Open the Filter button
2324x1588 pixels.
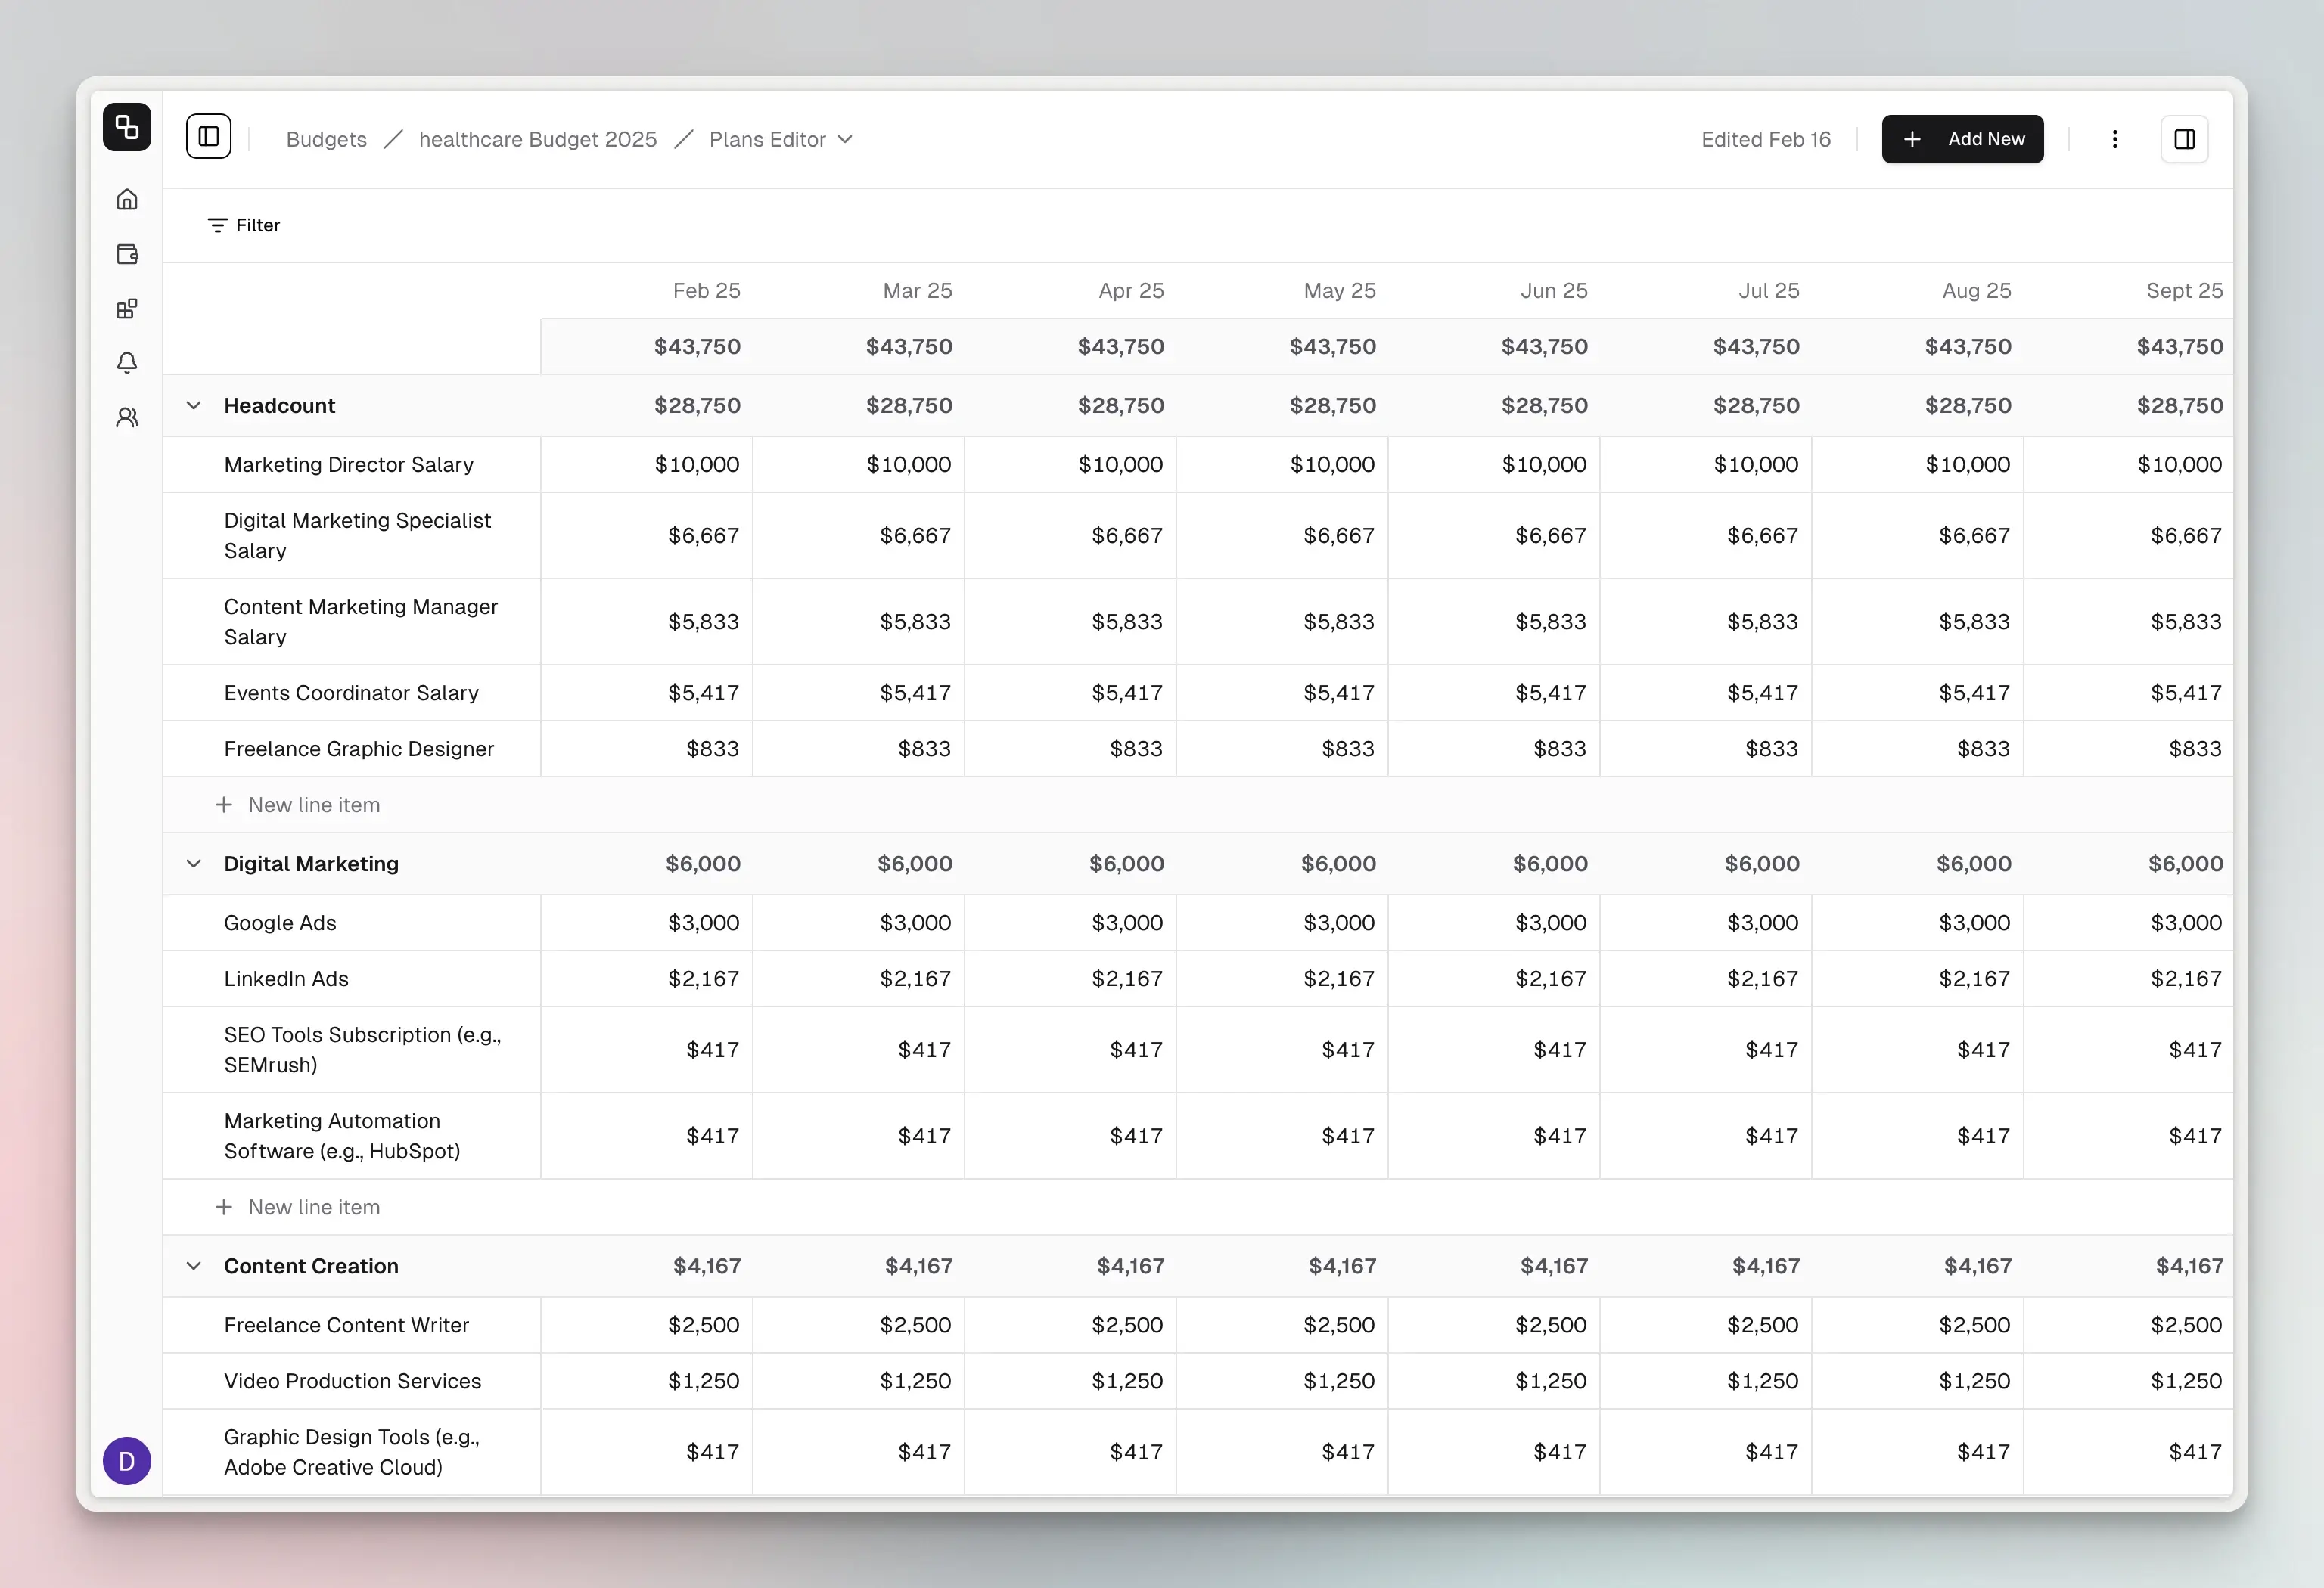pyautogui.click(x=244, y=226)
